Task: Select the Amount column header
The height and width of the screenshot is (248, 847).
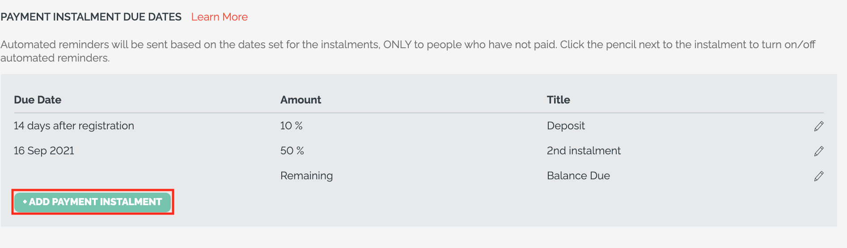Action: [x=301, y=100]
